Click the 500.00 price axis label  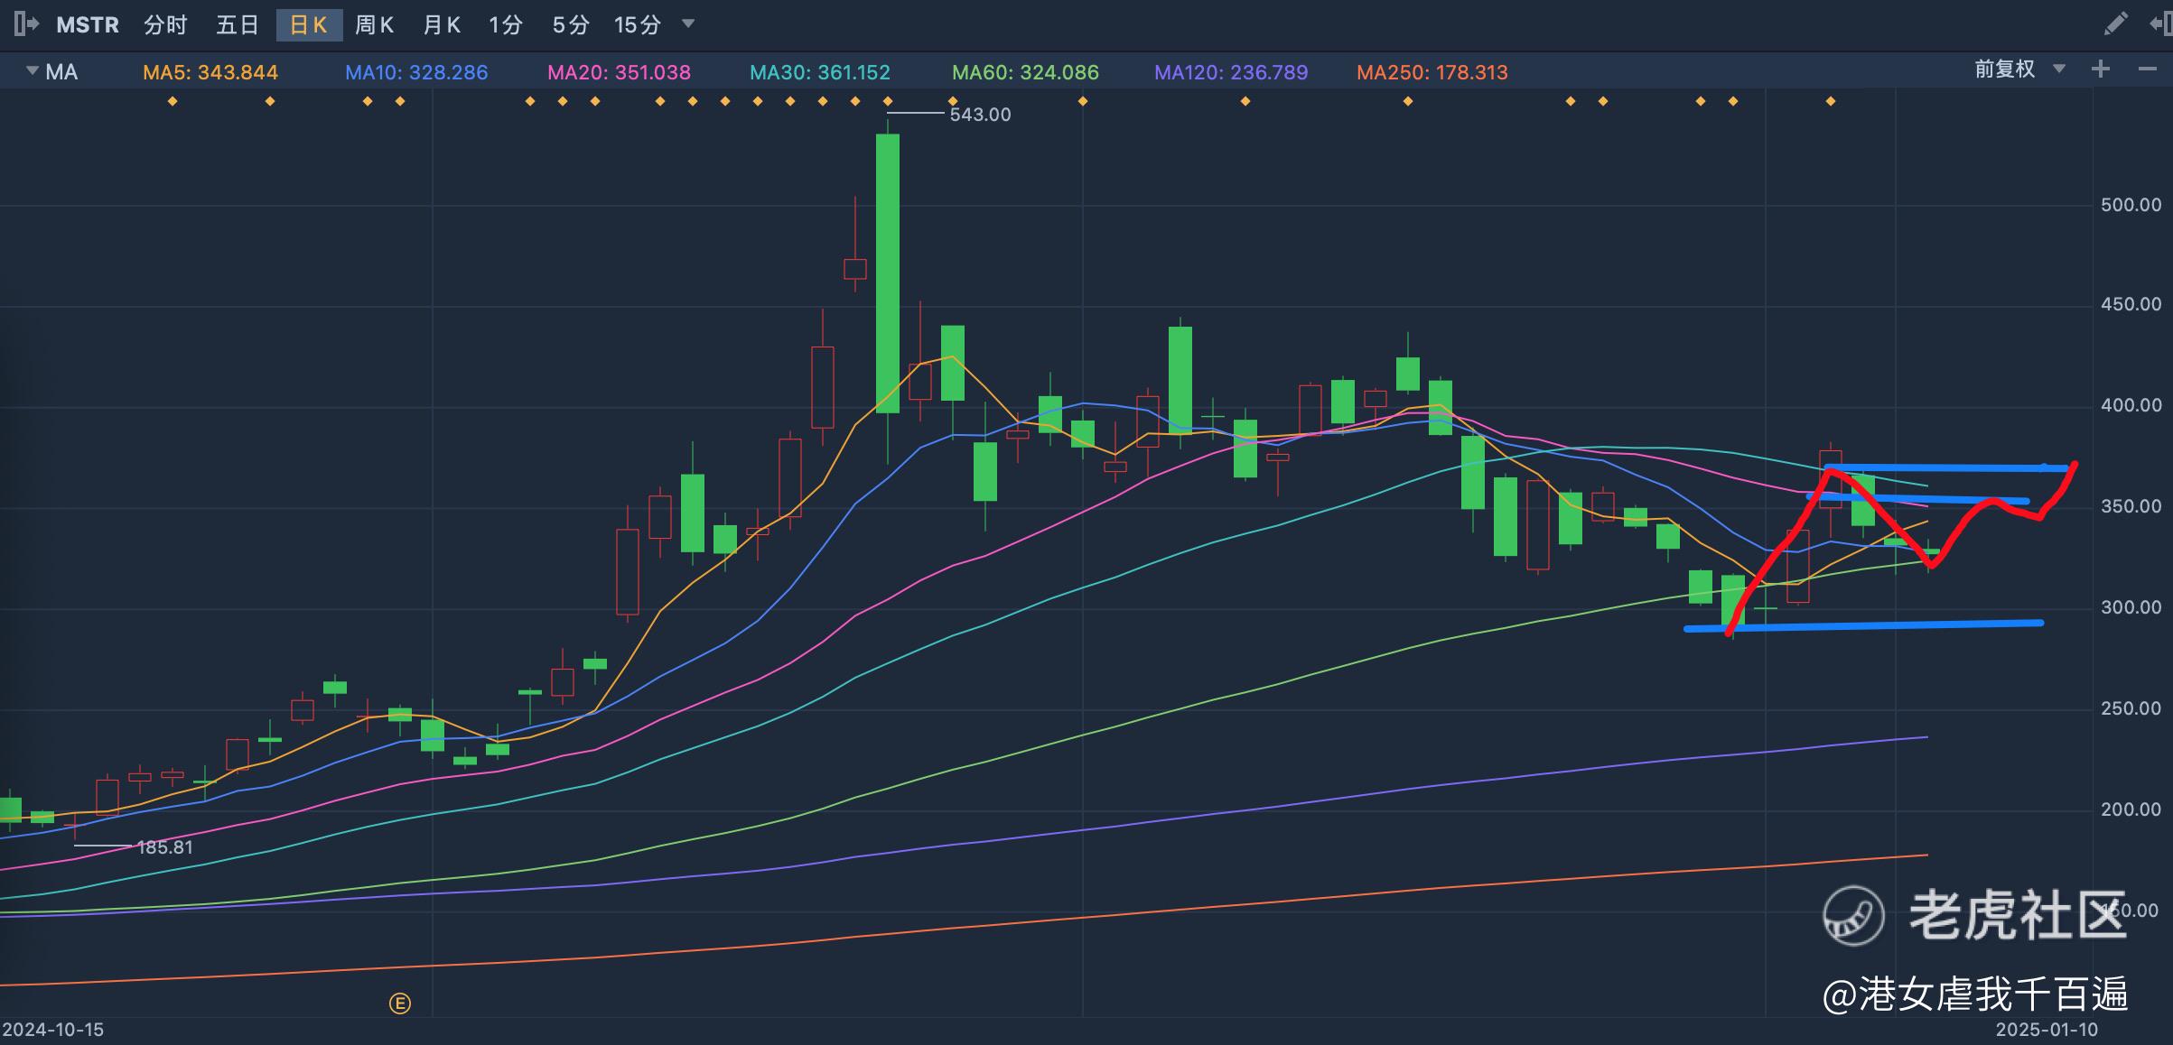(x=2131, y=205)
